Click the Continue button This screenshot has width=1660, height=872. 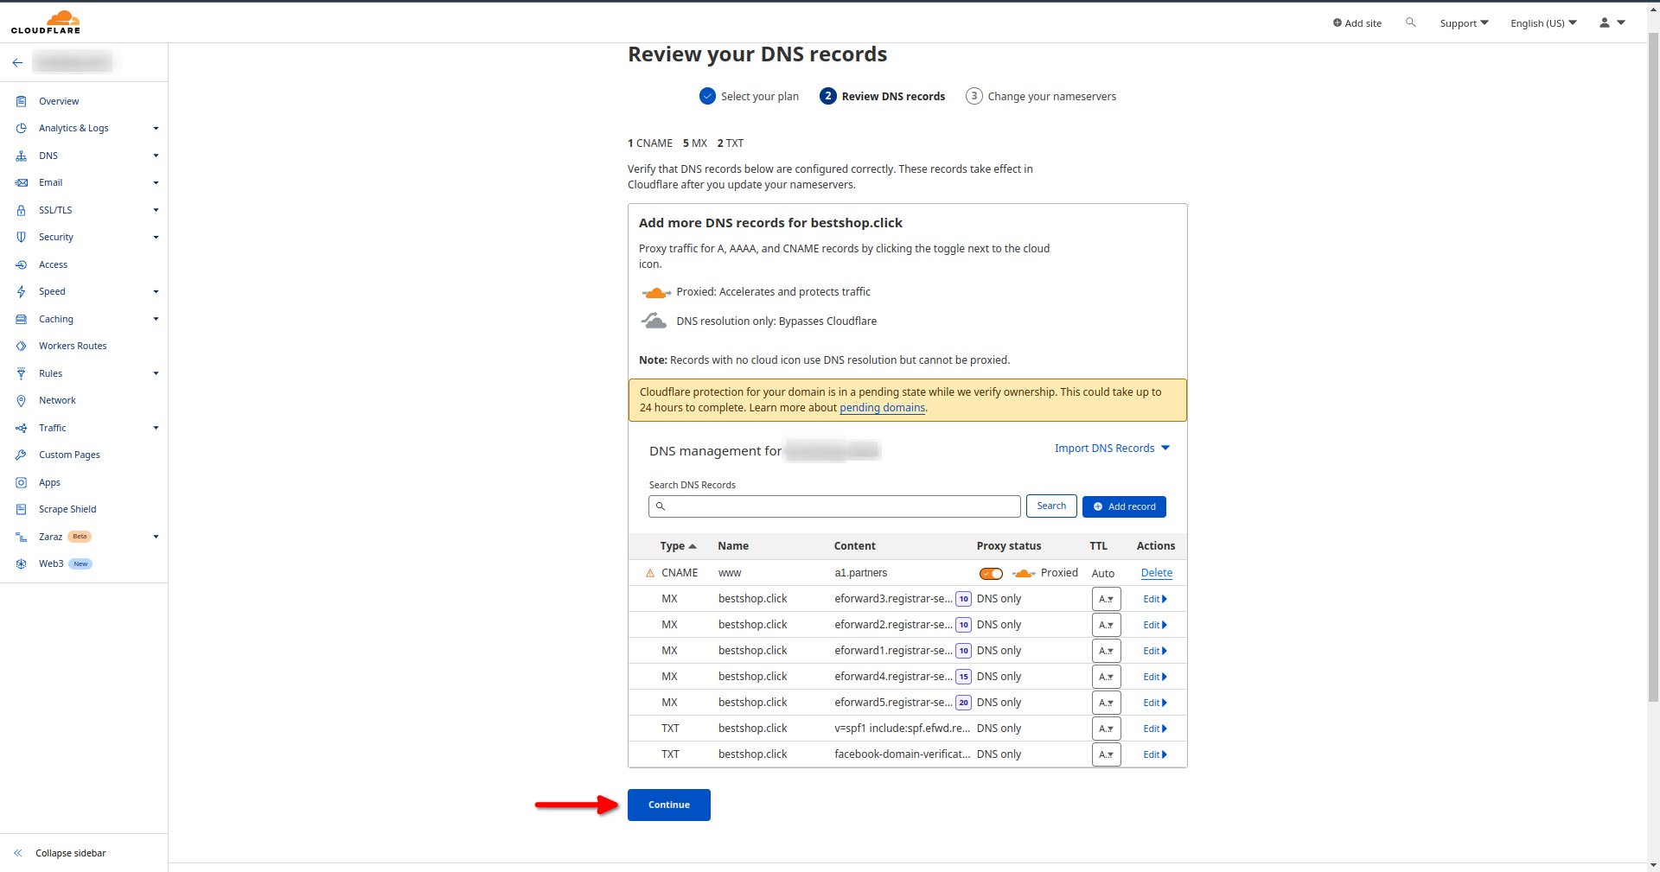(669, 805)
